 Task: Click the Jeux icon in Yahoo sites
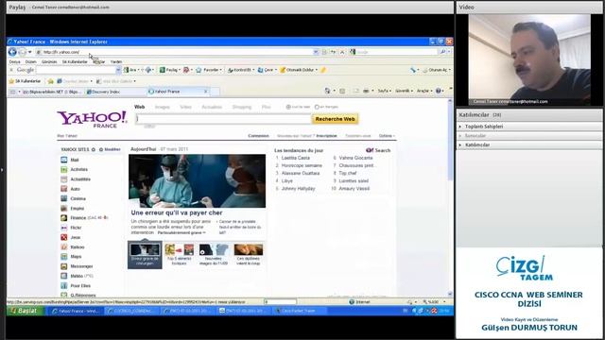[64, 237]
